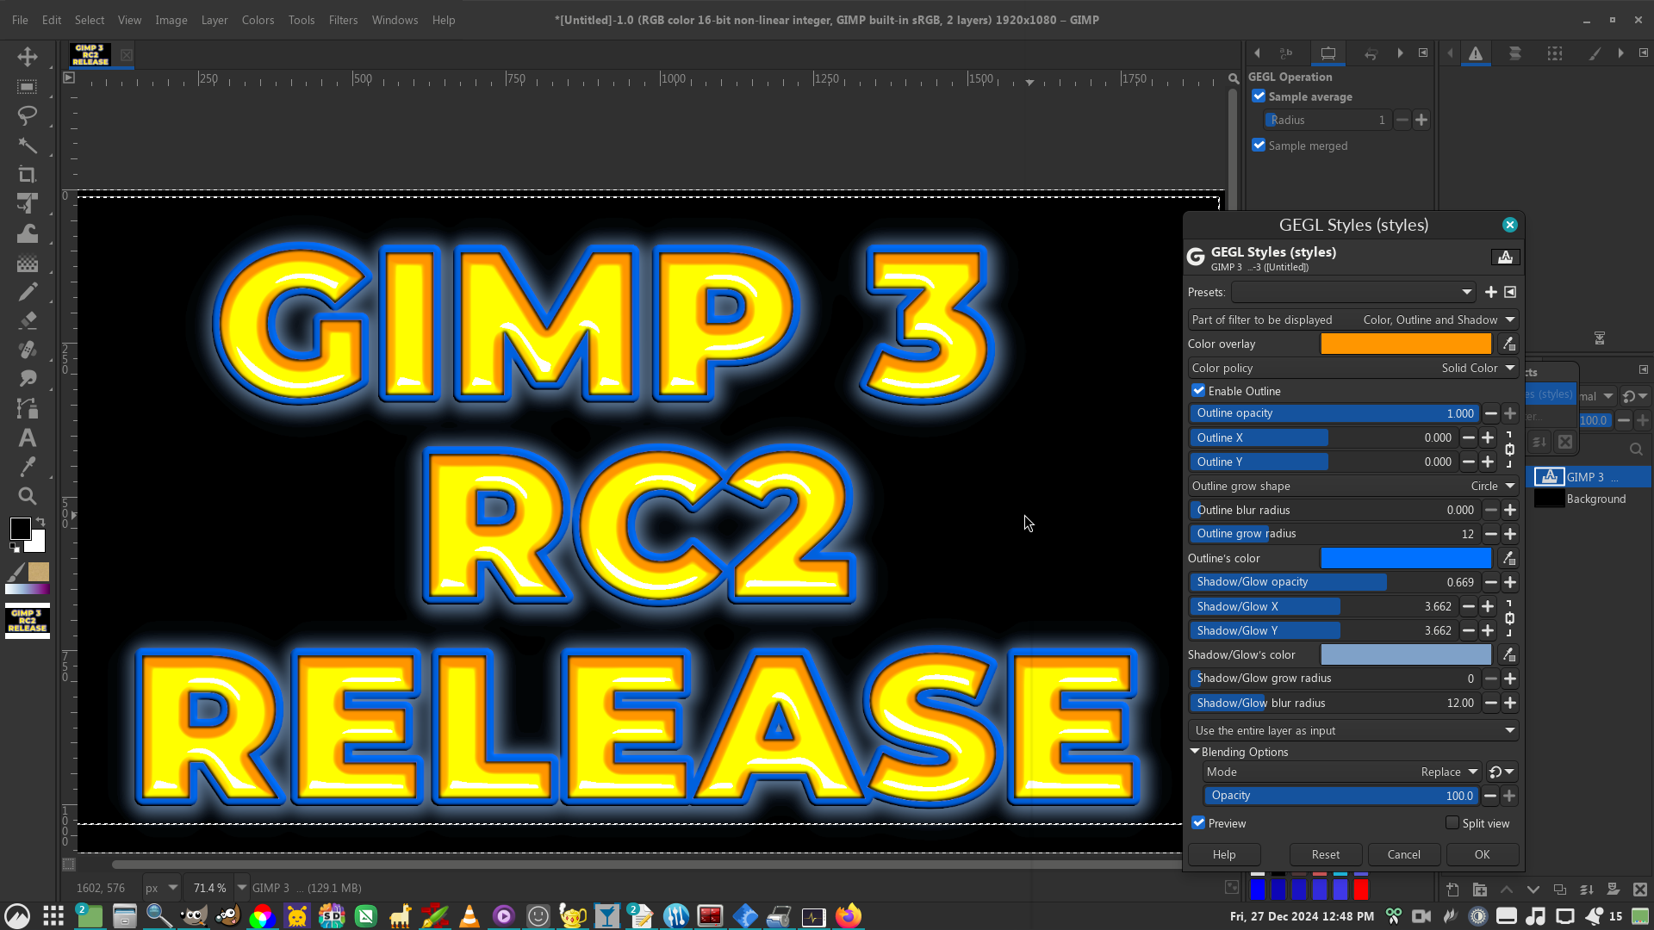Open the Filters menu

343,20
